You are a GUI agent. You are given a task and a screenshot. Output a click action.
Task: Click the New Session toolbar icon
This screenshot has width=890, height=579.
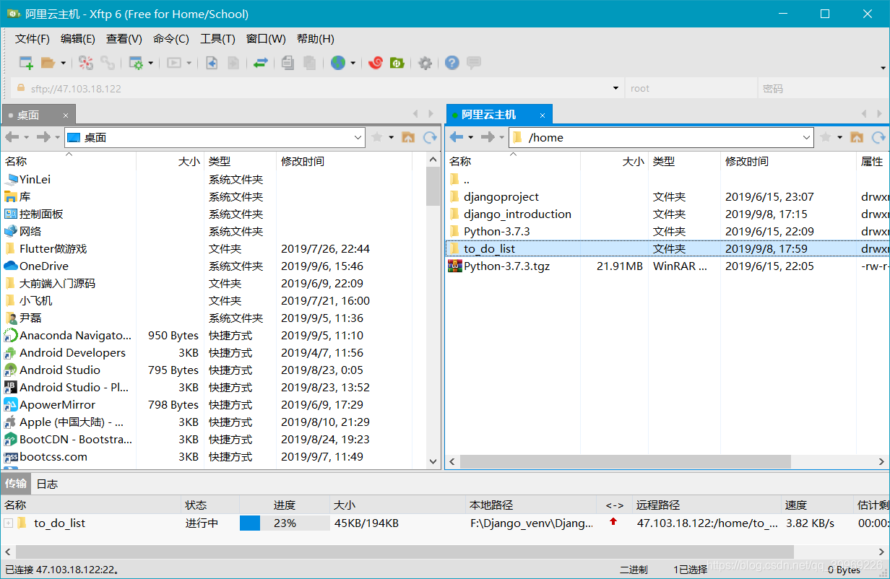point(26,64)
